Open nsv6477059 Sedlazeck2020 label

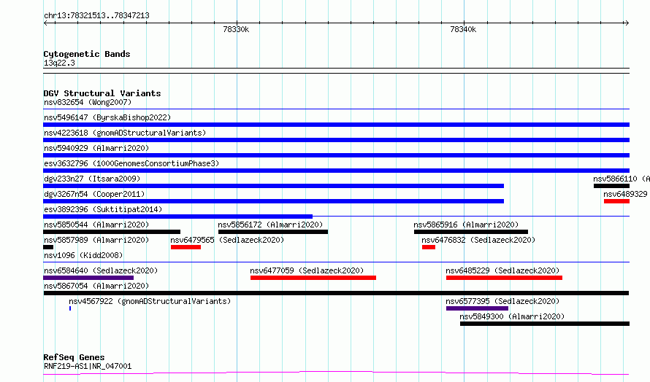[307, 270]
